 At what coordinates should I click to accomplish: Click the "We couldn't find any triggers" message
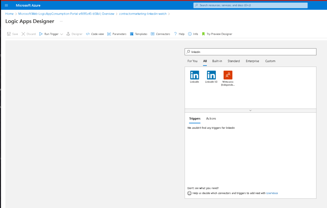click(211, 128)
